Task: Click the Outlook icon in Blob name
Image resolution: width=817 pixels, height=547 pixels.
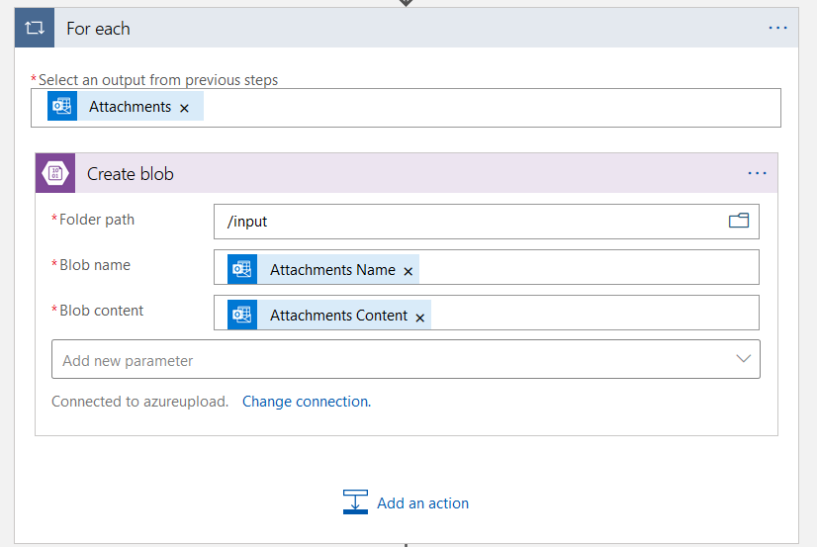Action: [242, 269]
